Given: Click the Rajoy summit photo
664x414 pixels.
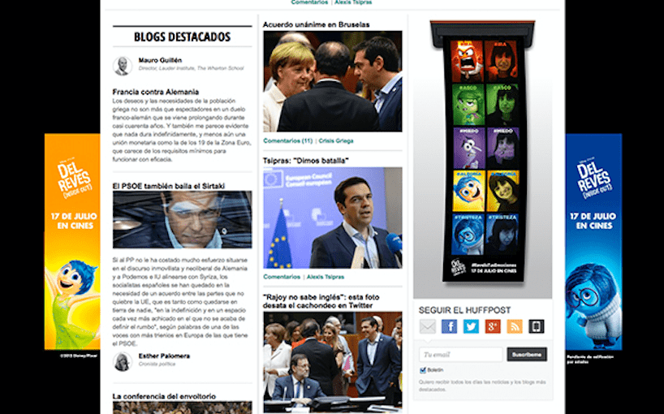Looking at the screenshot, I should click(x=333, y=362).
